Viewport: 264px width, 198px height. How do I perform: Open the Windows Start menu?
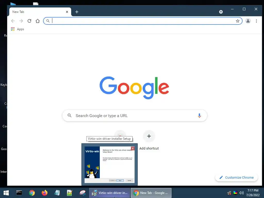[x=6, y=193]
